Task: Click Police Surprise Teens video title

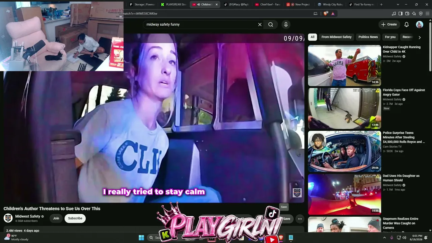Action: tap(404, 137)
